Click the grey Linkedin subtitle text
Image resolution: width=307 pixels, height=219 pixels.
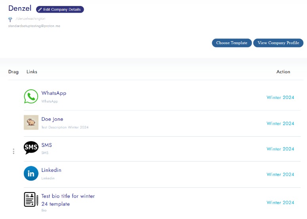48,178
